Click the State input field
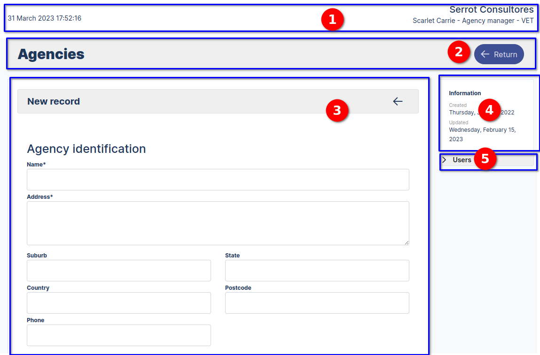This screenshot has height=355, width=540. pos(317,271)
